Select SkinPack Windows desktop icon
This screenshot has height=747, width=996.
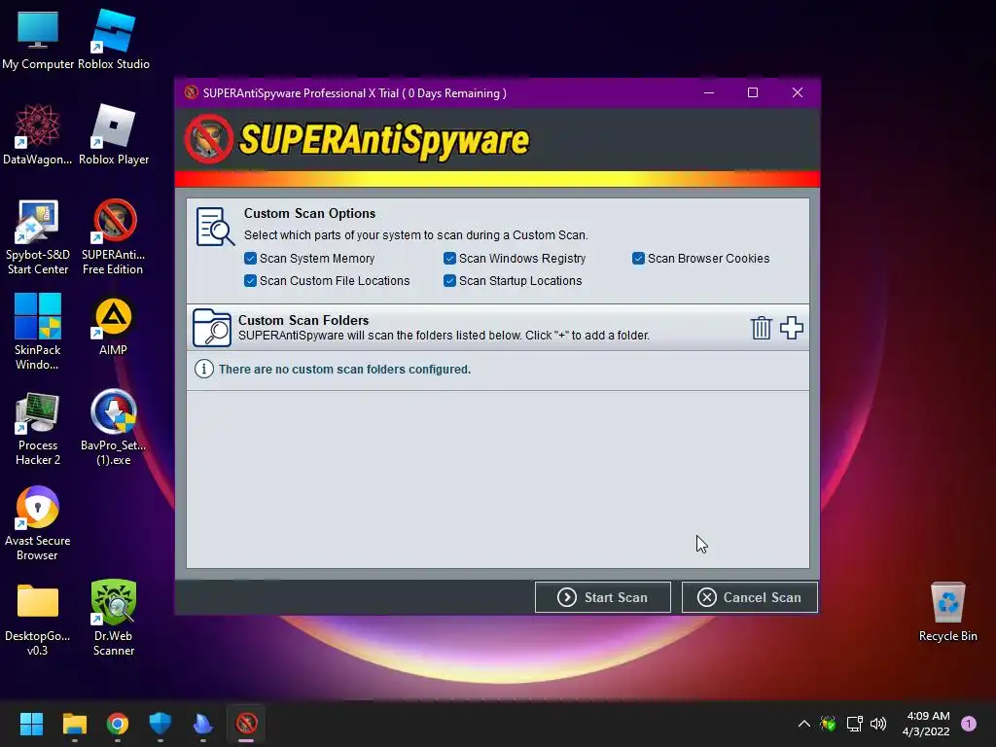pyautogui.click(x=38, y=332)
